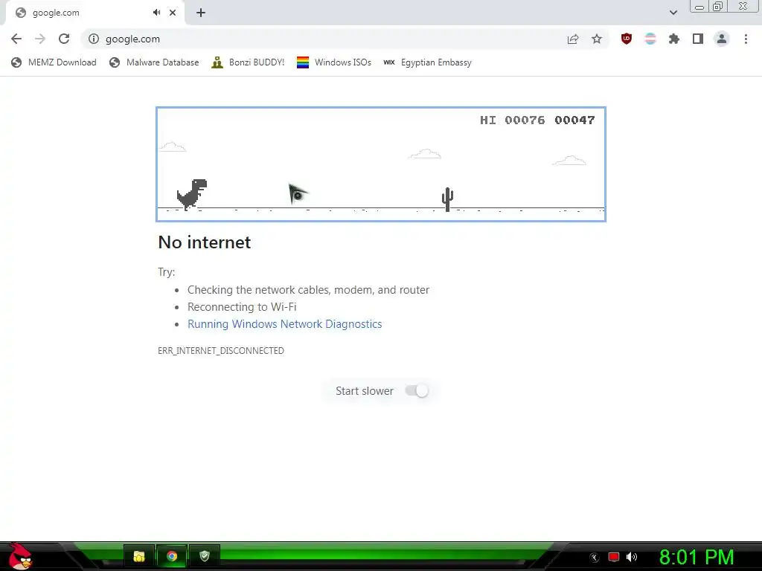
Task: Reload the google.com page
Action: pyautogui.click(x=64, y=39)
